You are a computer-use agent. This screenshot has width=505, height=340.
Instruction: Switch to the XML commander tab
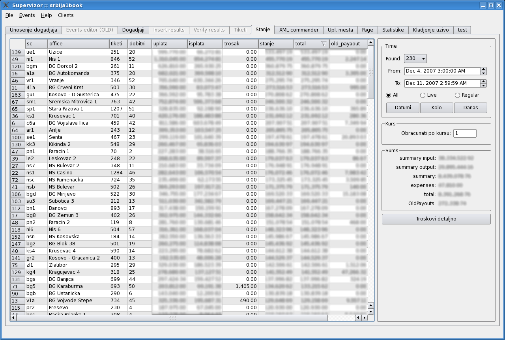click(299, 30)
